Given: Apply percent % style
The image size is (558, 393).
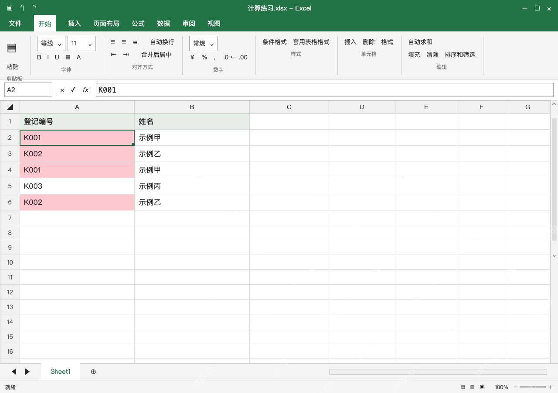Looking at the screenshot, I should [204, 57].
